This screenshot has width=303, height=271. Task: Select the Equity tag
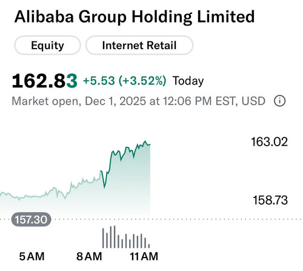pyautogui.click(x=47, y=45)
